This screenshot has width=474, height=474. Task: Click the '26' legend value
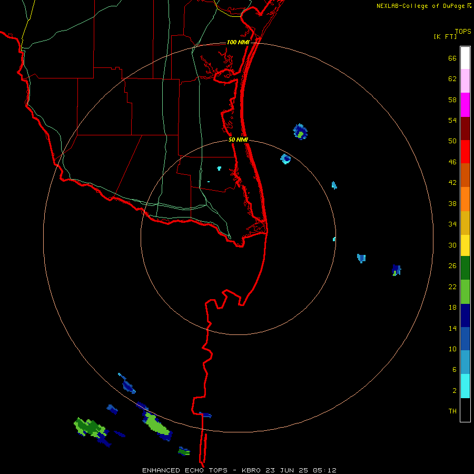click(x=452, y=266)
